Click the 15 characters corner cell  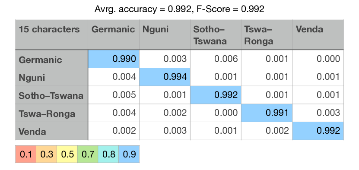51,35
